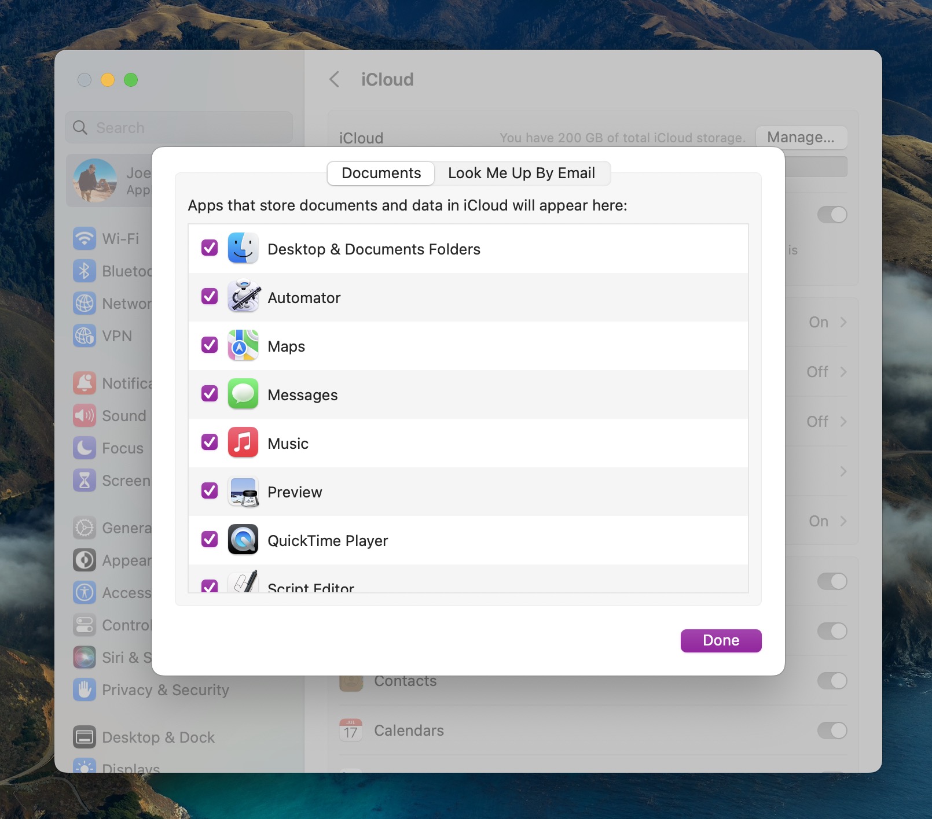Click the QuickTime Player label in the list

pyautogui.click(x=328, y=541)
